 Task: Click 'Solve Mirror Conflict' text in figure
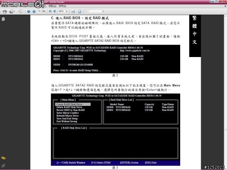(x=67, y=113)
